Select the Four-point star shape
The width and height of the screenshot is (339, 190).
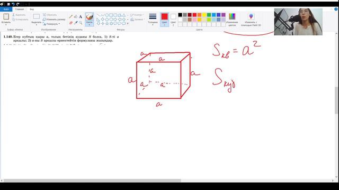coord(102,23)
